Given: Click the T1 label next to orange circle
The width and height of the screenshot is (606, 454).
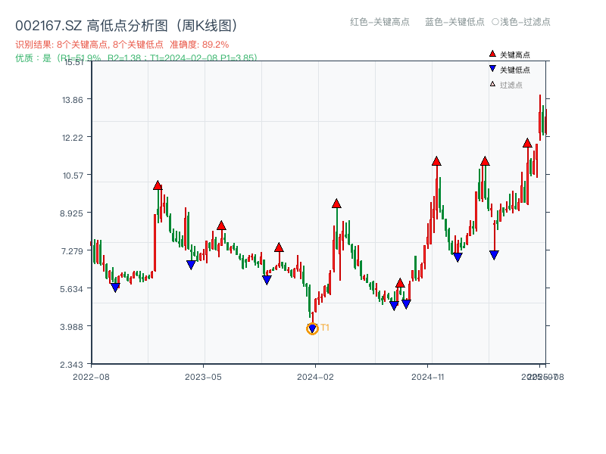Looking at the screenshot, I should pyautogui.click(x=325, y=327).
